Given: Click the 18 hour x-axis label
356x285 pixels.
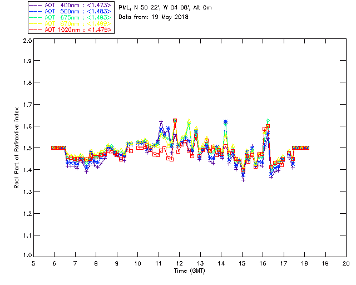Looking at the screenshot, I should [x=304, y=263].
